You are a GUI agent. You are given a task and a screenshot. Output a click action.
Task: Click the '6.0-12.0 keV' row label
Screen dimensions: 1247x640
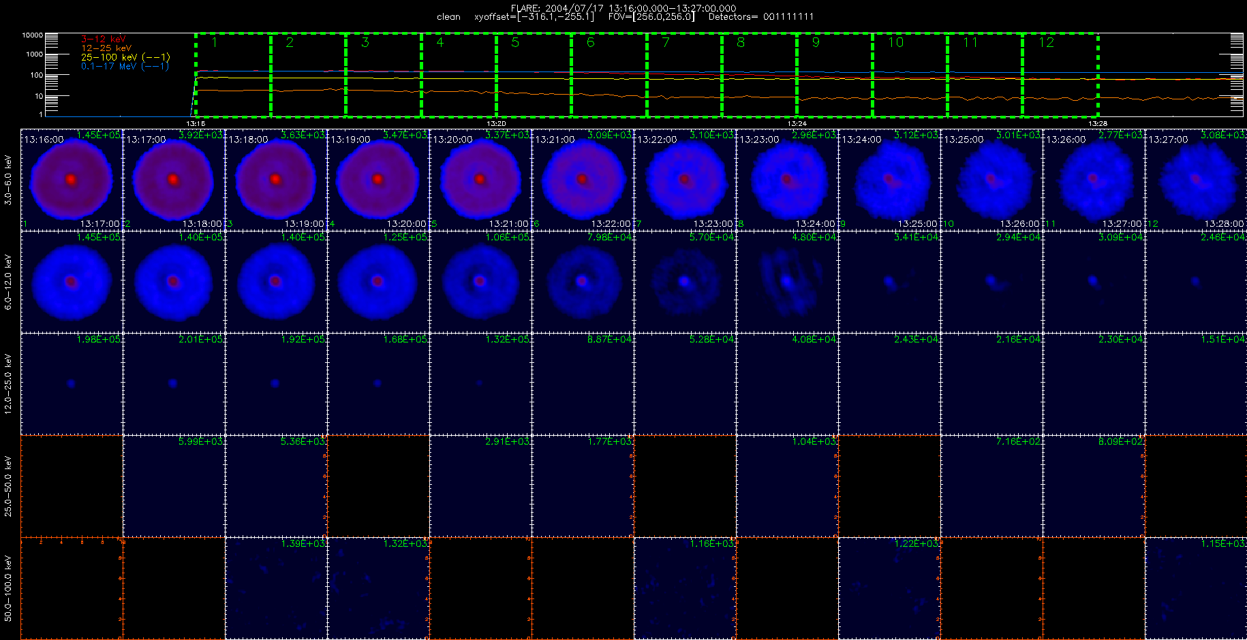[8, 282]
